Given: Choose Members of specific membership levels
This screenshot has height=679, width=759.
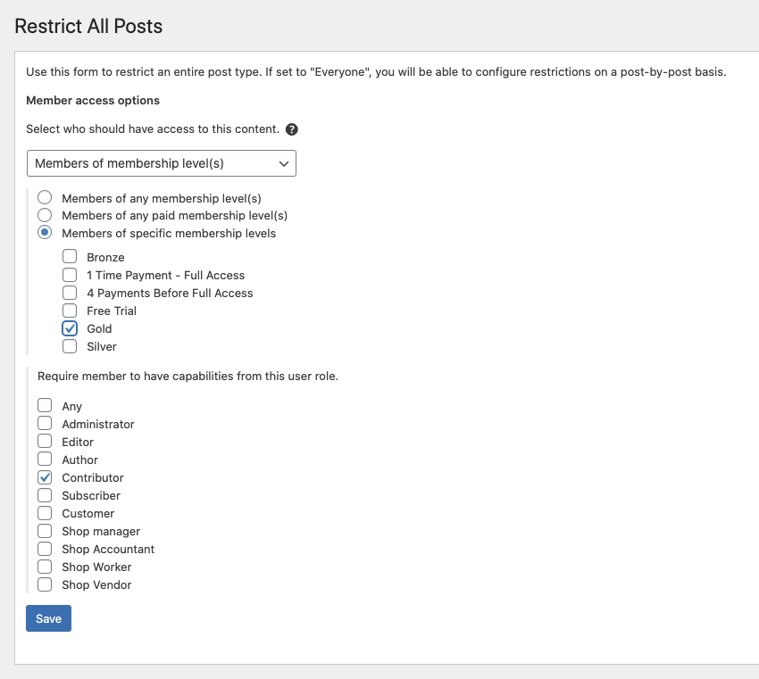Looking at the screenshot, I should tap(45, 232).
